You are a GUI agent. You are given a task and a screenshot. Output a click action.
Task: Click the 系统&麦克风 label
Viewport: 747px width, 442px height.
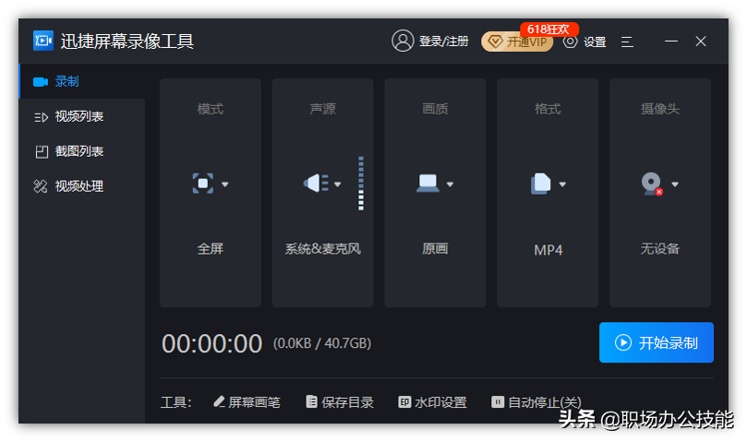point(322,248)
